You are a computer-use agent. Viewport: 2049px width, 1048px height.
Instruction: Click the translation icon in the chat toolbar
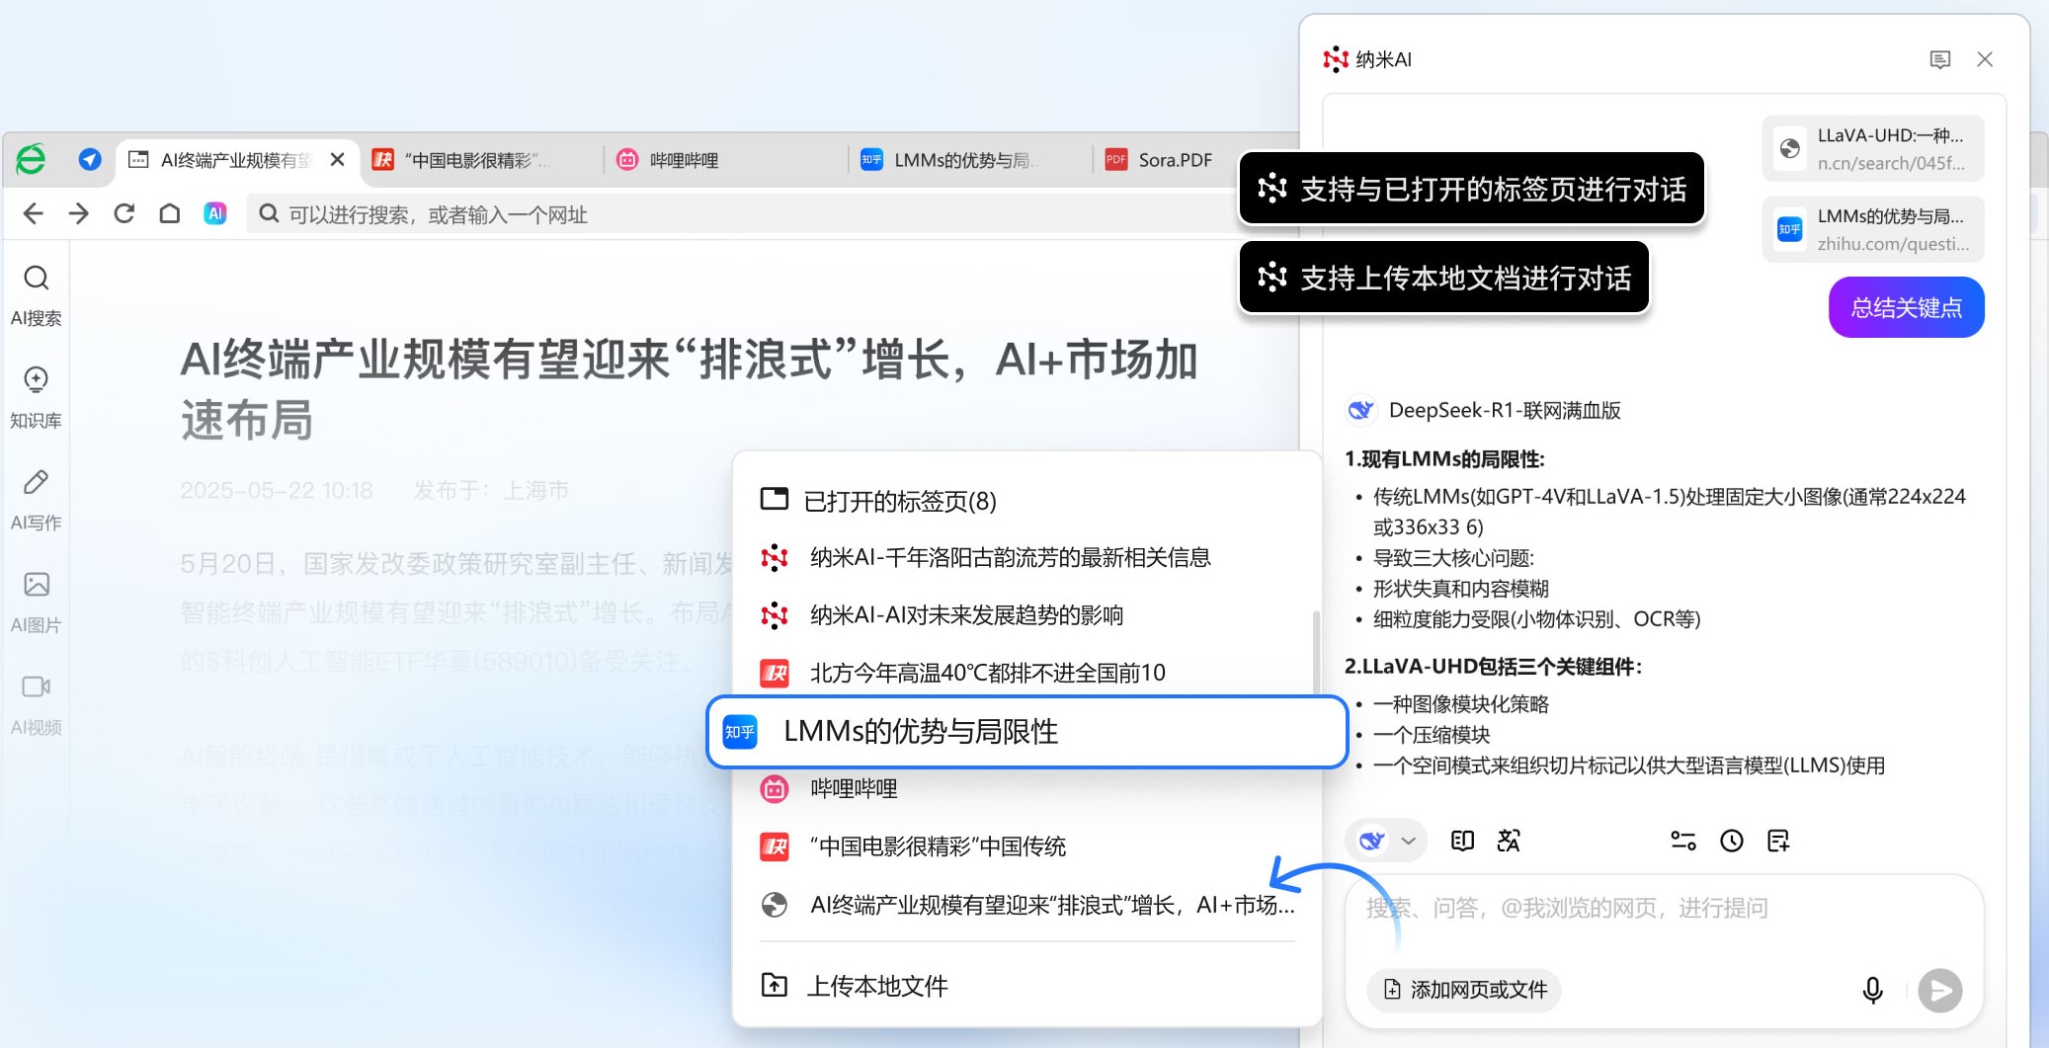click(x=1508, y=841)
